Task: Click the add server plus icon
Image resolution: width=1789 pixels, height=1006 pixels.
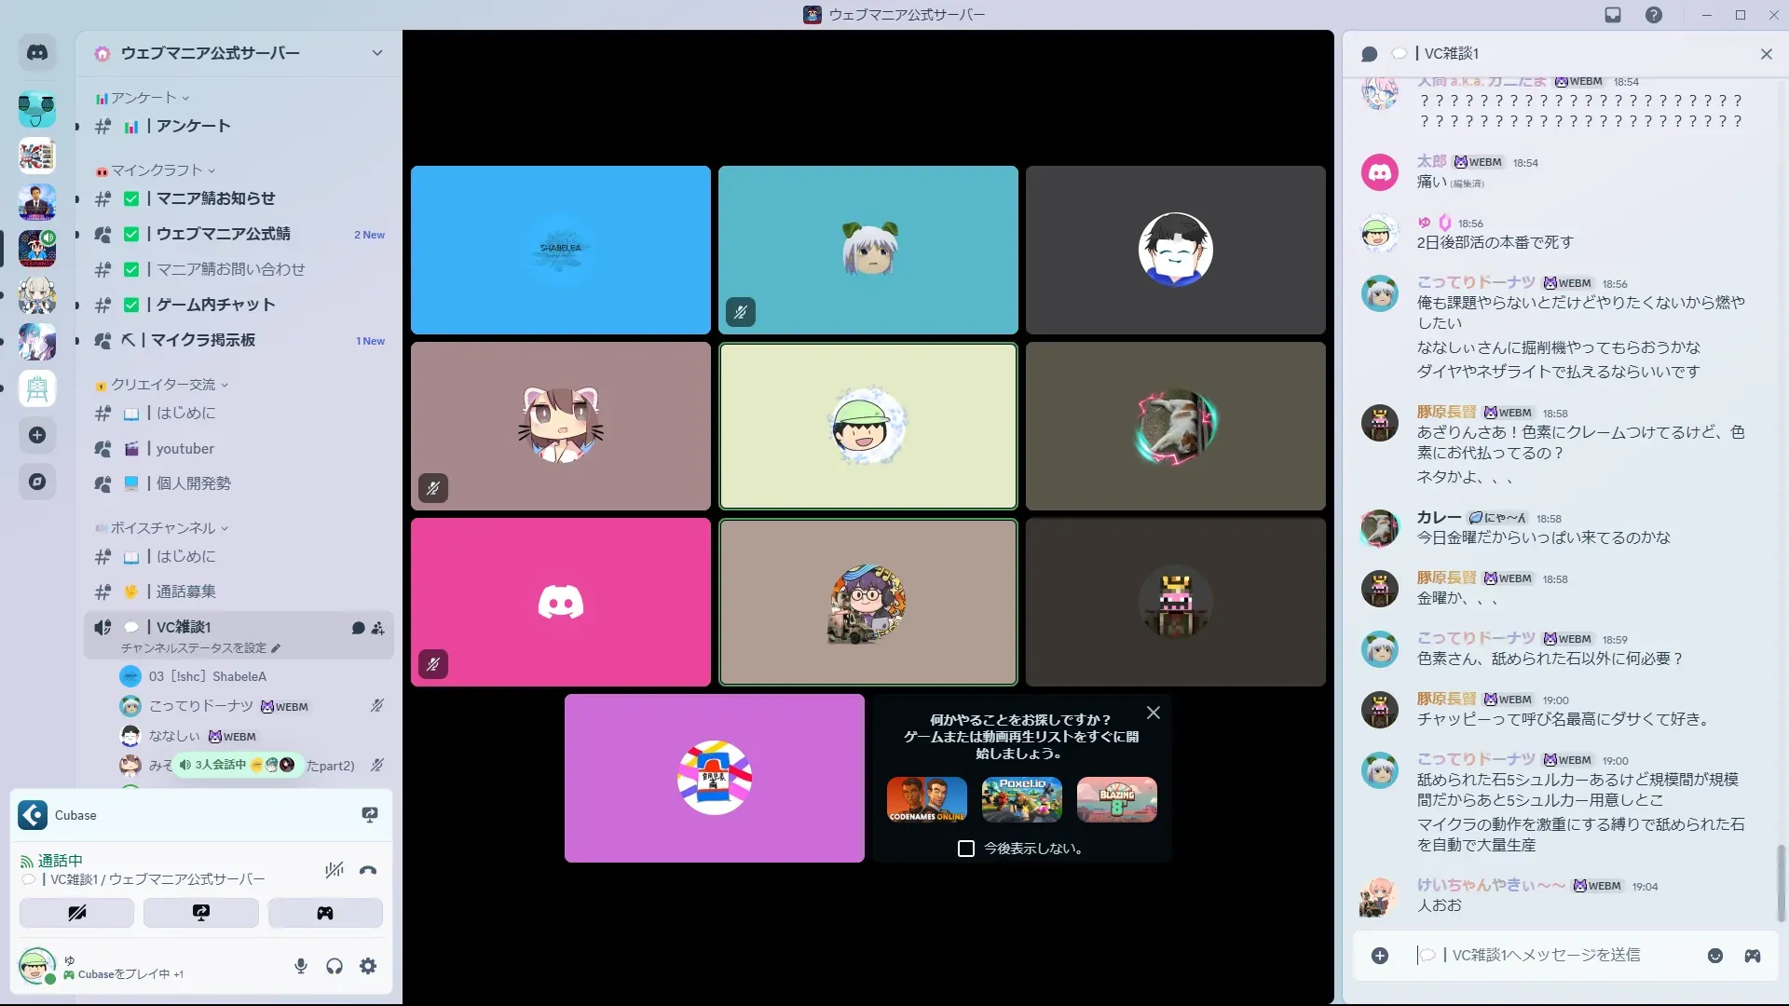Action: tap(37, 435)
